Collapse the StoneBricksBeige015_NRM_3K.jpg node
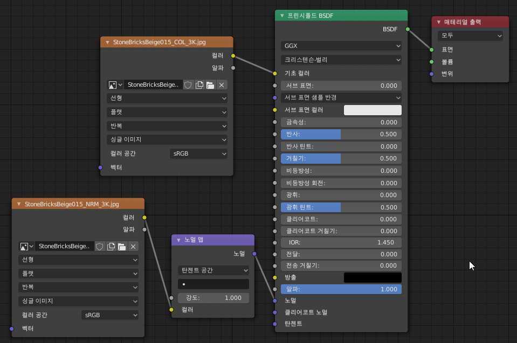This screenshot has height=343, width=517. (x=19, y=204)
